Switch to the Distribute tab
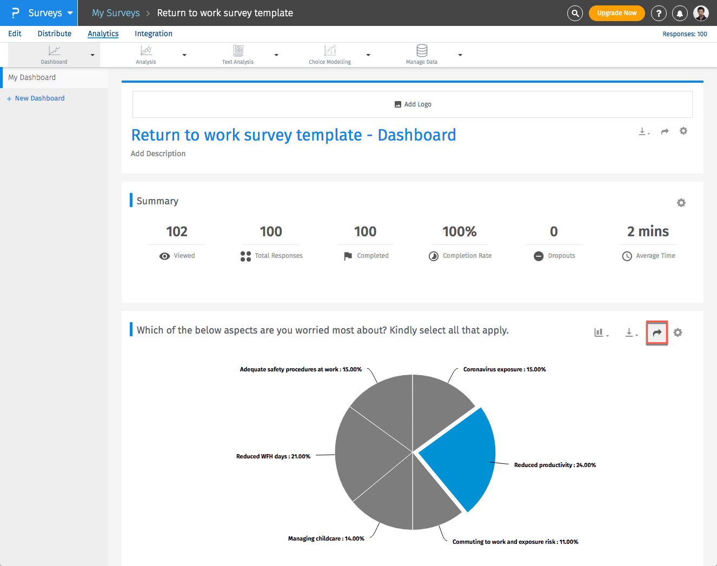Image resolution: width=717 pixels, height=566 pixels. (54, 34)
